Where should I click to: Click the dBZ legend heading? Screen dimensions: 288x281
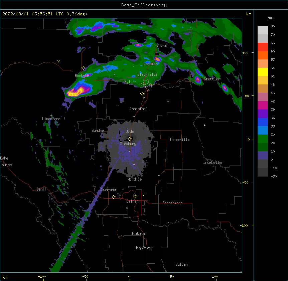pos(271,18)
